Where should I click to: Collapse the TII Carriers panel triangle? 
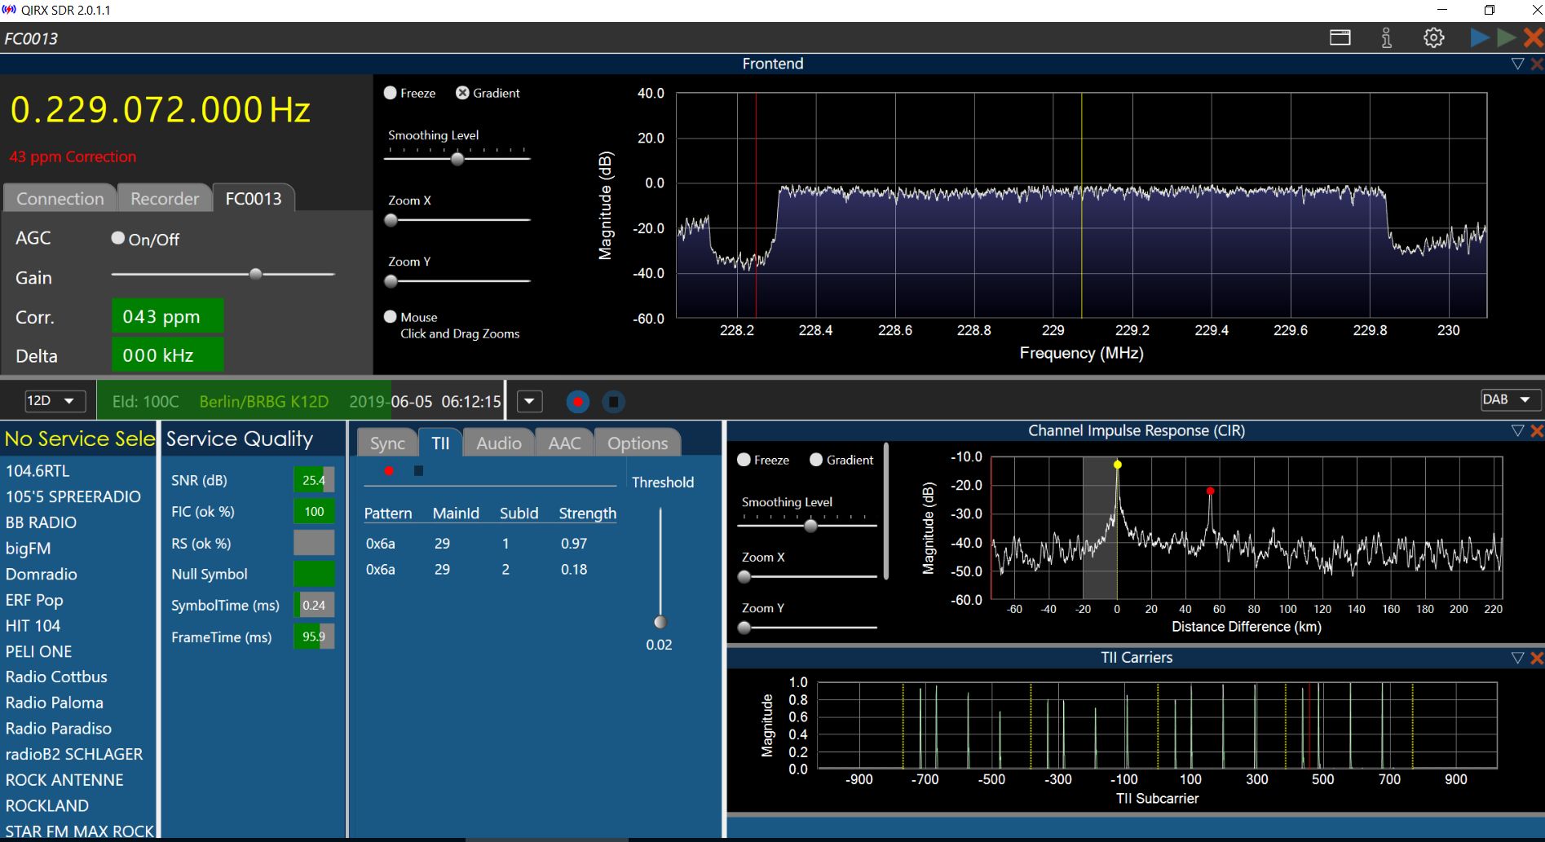click(x=1517, y=658)
